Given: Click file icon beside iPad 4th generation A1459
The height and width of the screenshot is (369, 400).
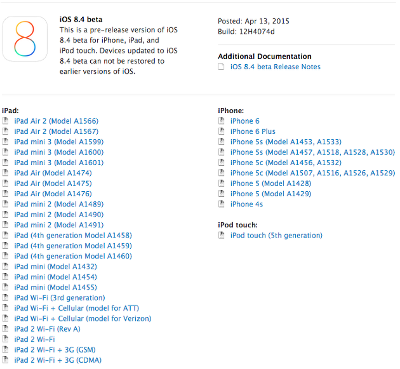Looking at the screenshot, I should [x=5, y=246].
